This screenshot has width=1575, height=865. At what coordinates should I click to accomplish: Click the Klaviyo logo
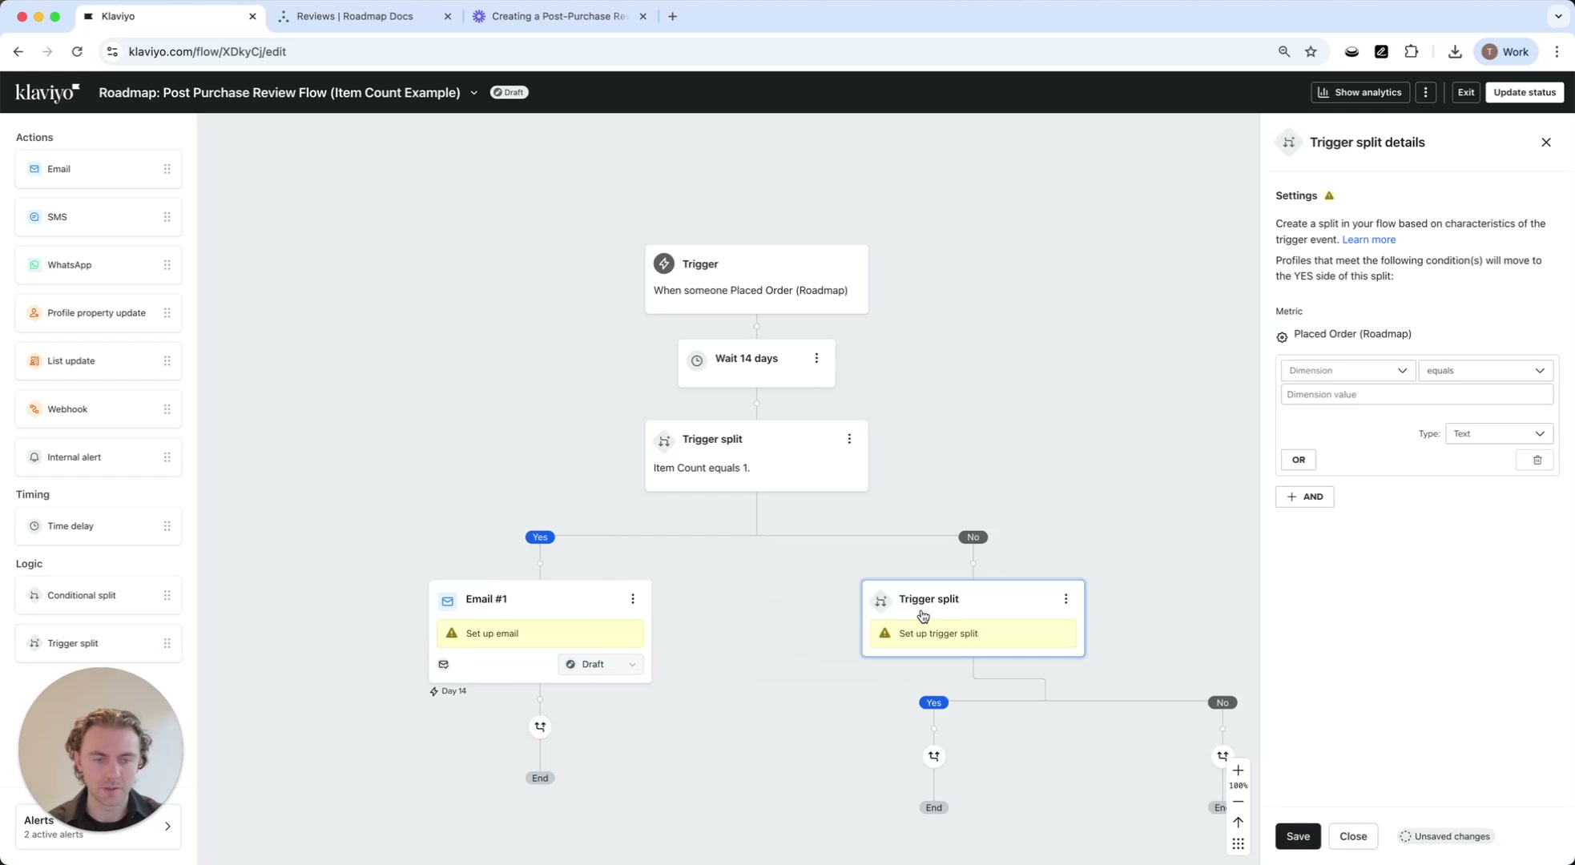(46, 92)
